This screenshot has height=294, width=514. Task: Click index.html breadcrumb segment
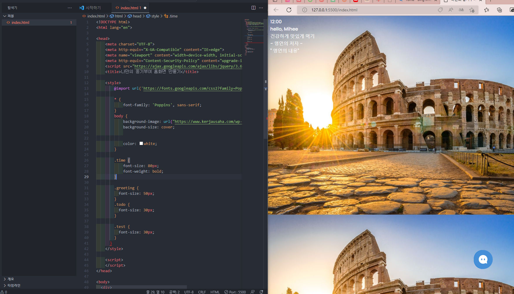pyautogui.click(x=94, y=16)
